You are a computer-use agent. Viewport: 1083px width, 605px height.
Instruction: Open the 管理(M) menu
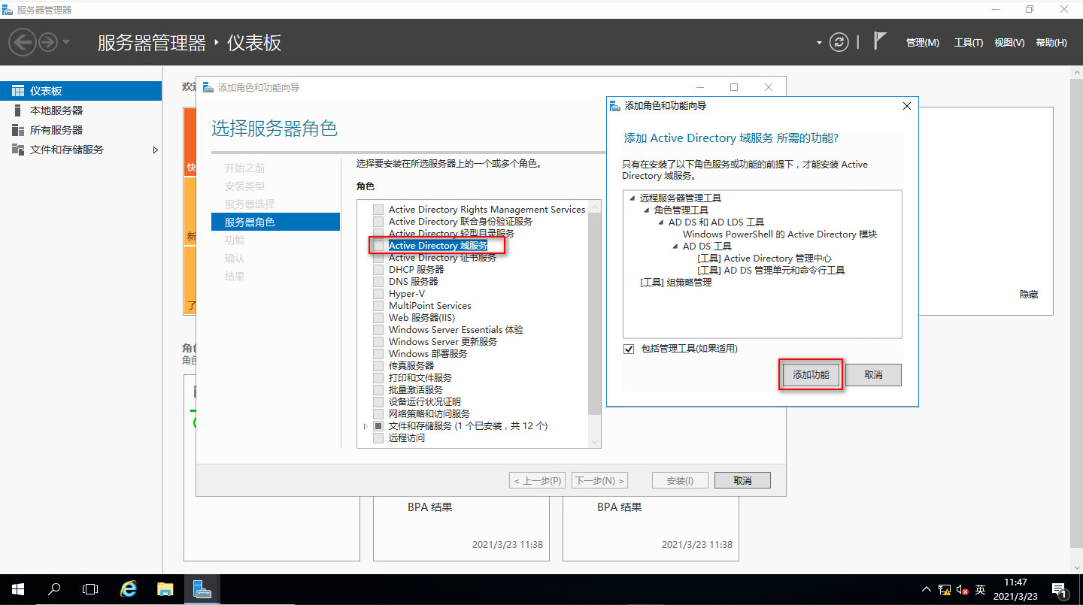(923, 43)
